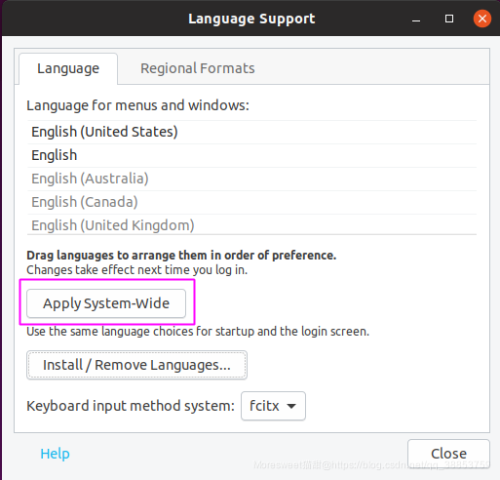Click the 'Language for menus and windows' label
500x480 pixels.
(137, 105)
